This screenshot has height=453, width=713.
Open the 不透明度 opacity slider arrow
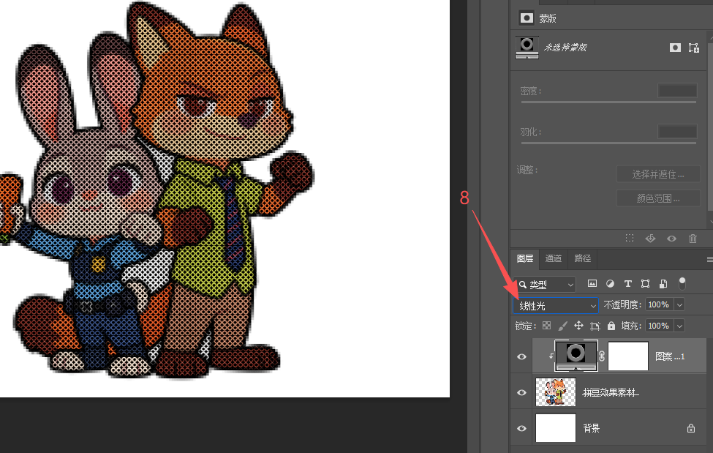click(x=679, y=304)
